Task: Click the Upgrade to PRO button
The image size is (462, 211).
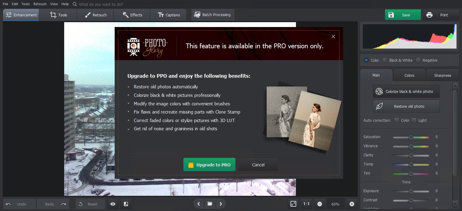Action: click(209, 165)
